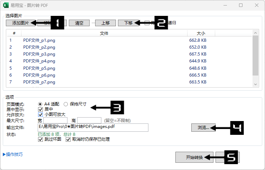Uncheck the 小图可放大 checkbox

[40, 114]
